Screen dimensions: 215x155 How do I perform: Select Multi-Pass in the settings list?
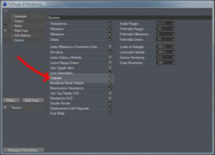coord(21,31)
